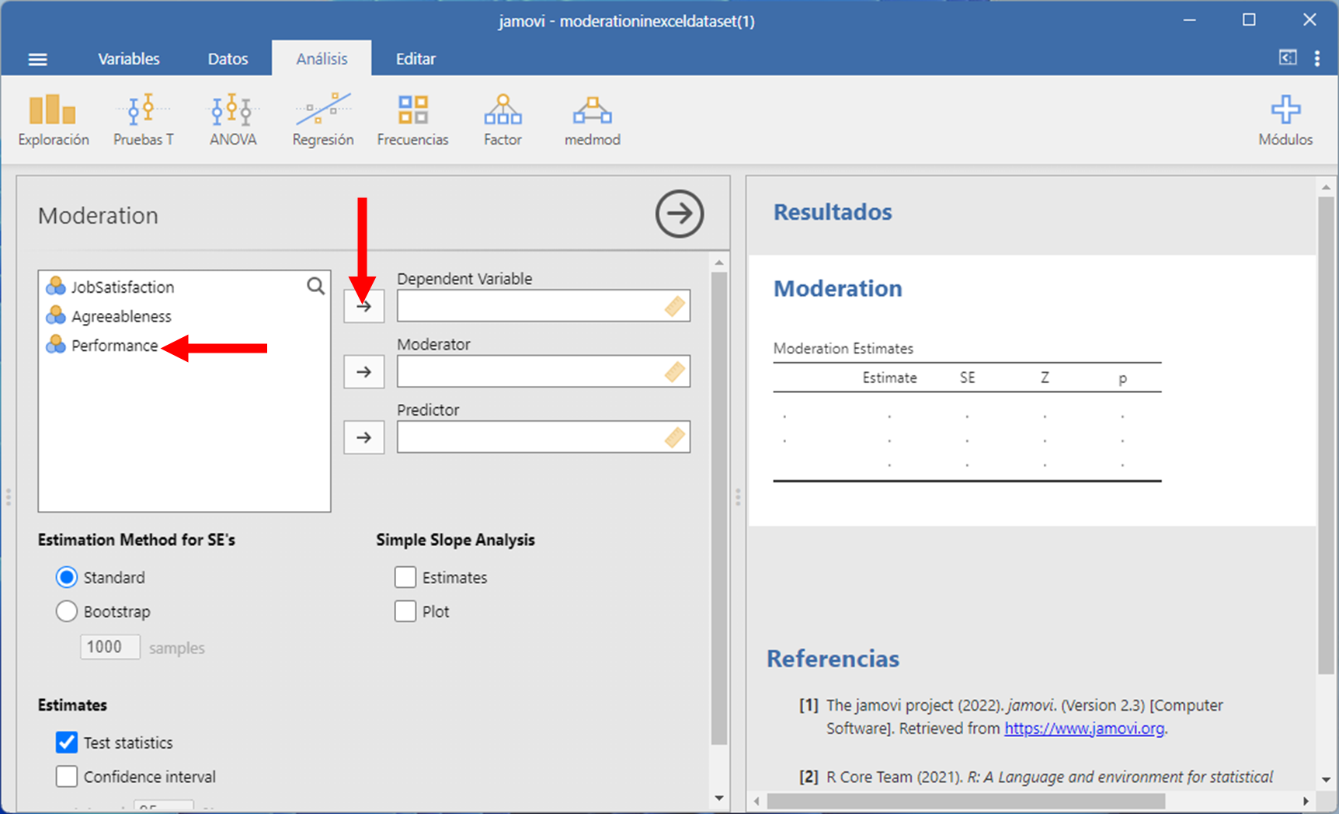Open the Frecuencias analysis menu
This screenshot has height=814, width=1339.
pos(412,120)
